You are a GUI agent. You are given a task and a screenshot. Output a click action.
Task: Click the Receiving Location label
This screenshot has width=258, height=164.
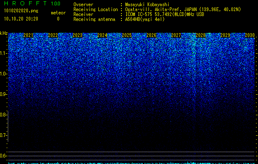coord(96,9)
